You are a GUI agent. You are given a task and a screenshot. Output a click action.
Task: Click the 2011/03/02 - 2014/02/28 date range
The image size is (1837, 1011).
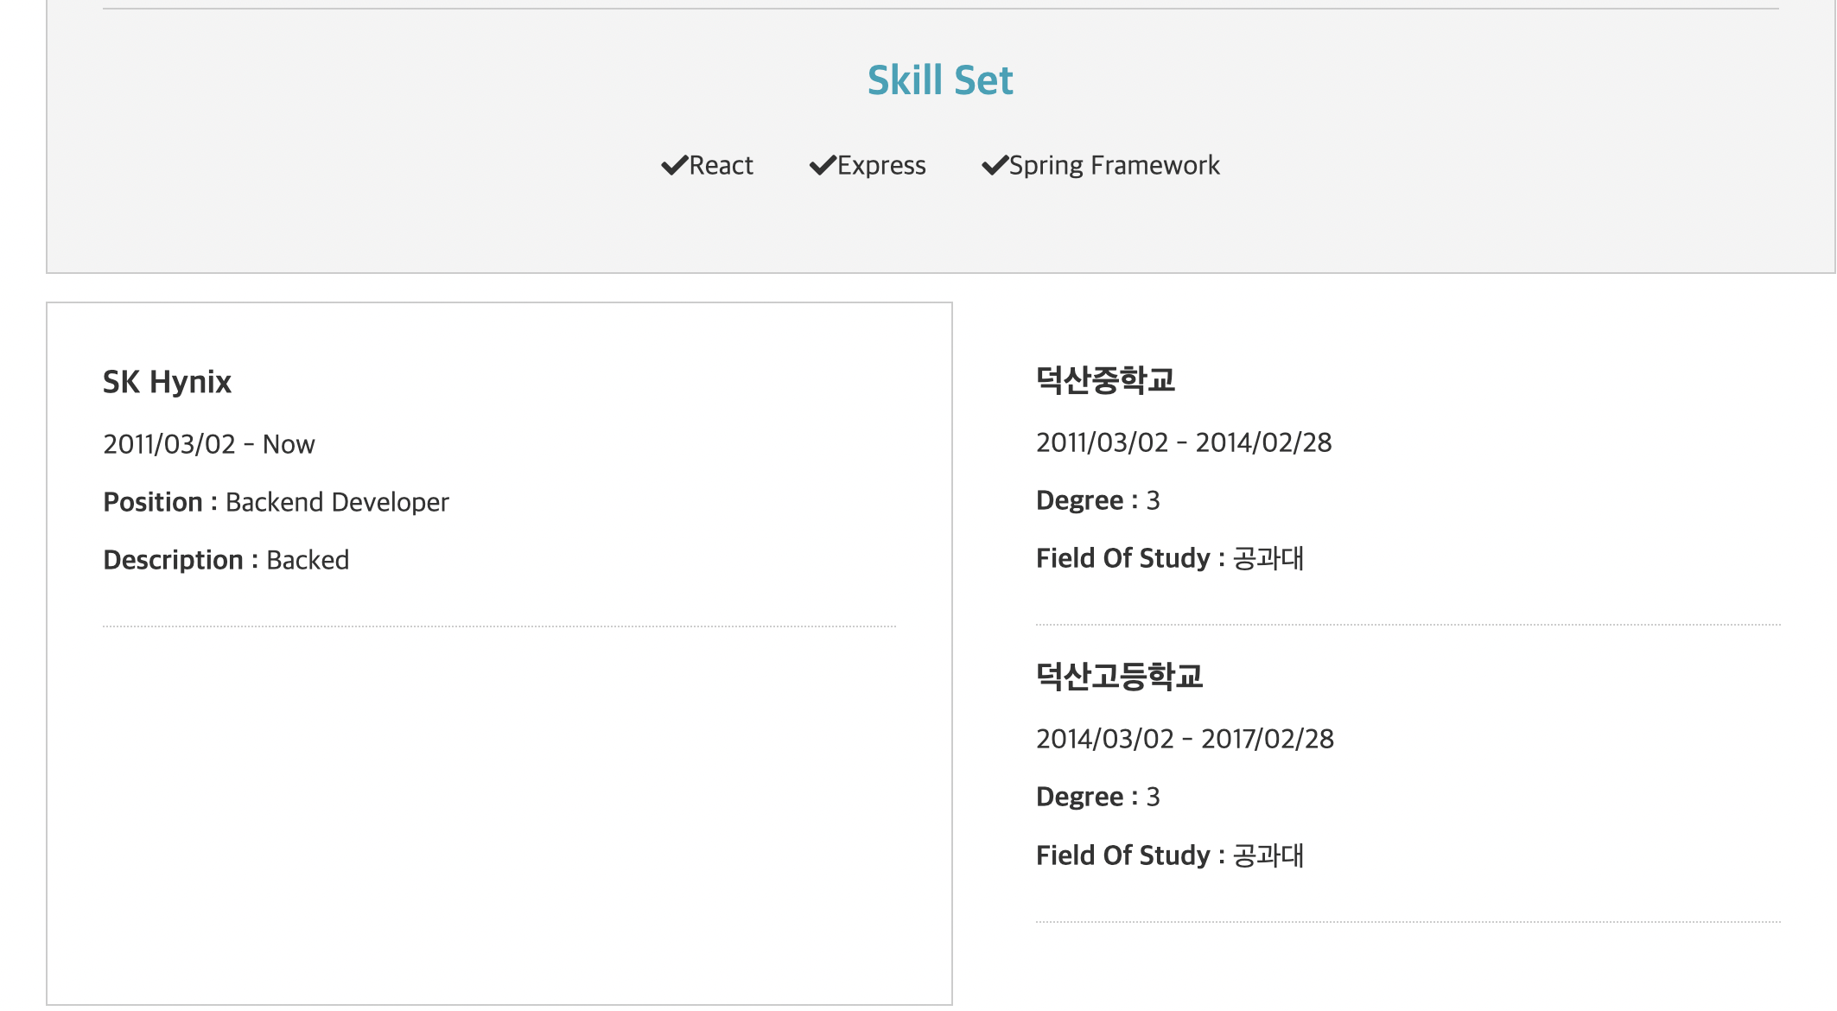point(1184,442)
